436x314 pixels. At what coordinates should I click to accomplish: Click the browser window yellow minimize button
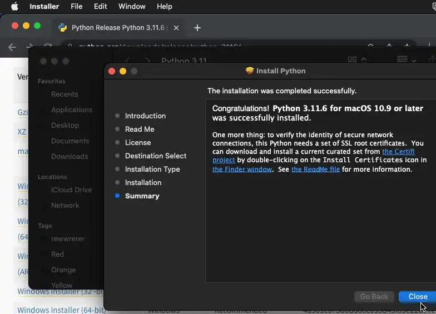click(26, 26)
